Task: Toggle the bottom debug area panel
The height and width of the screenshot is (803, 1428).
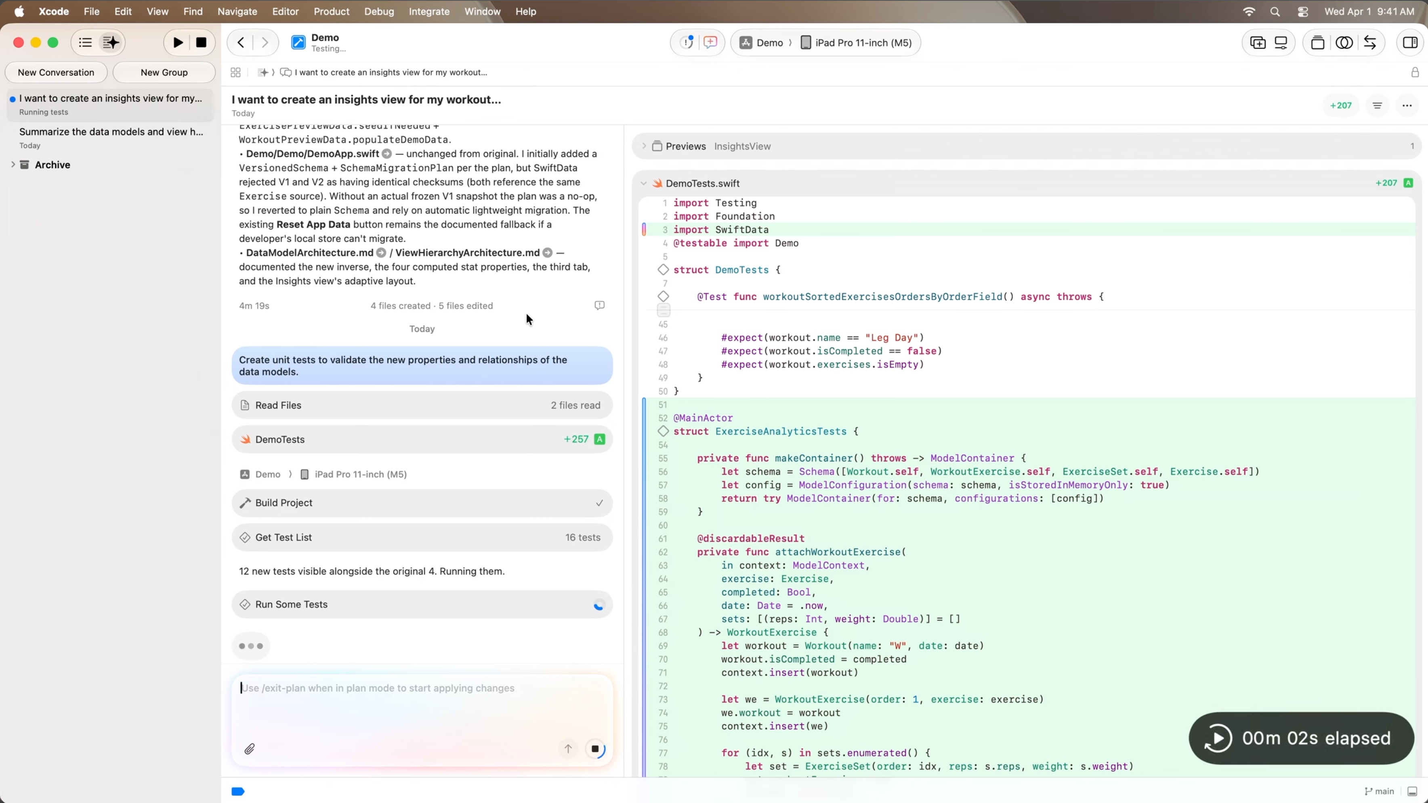Action: tap(1413, 791)
